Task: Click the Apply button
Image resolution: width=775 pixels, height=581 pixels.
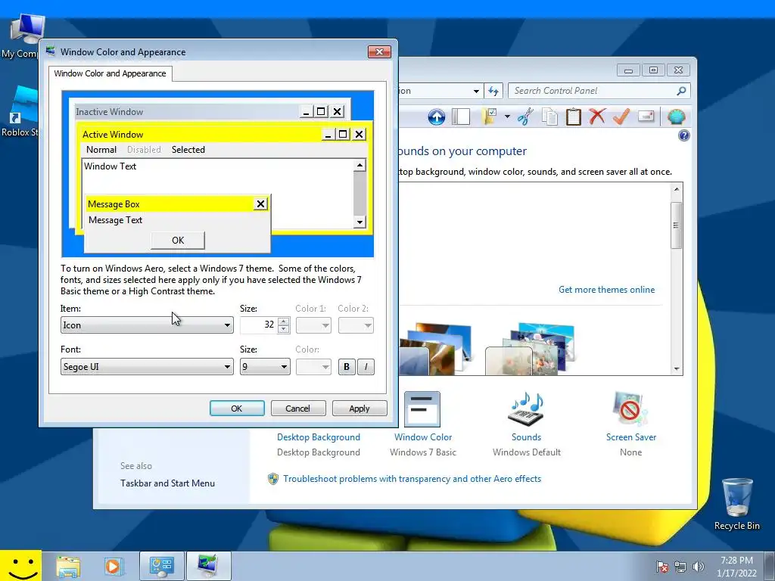Action: (x=359, y=409)
